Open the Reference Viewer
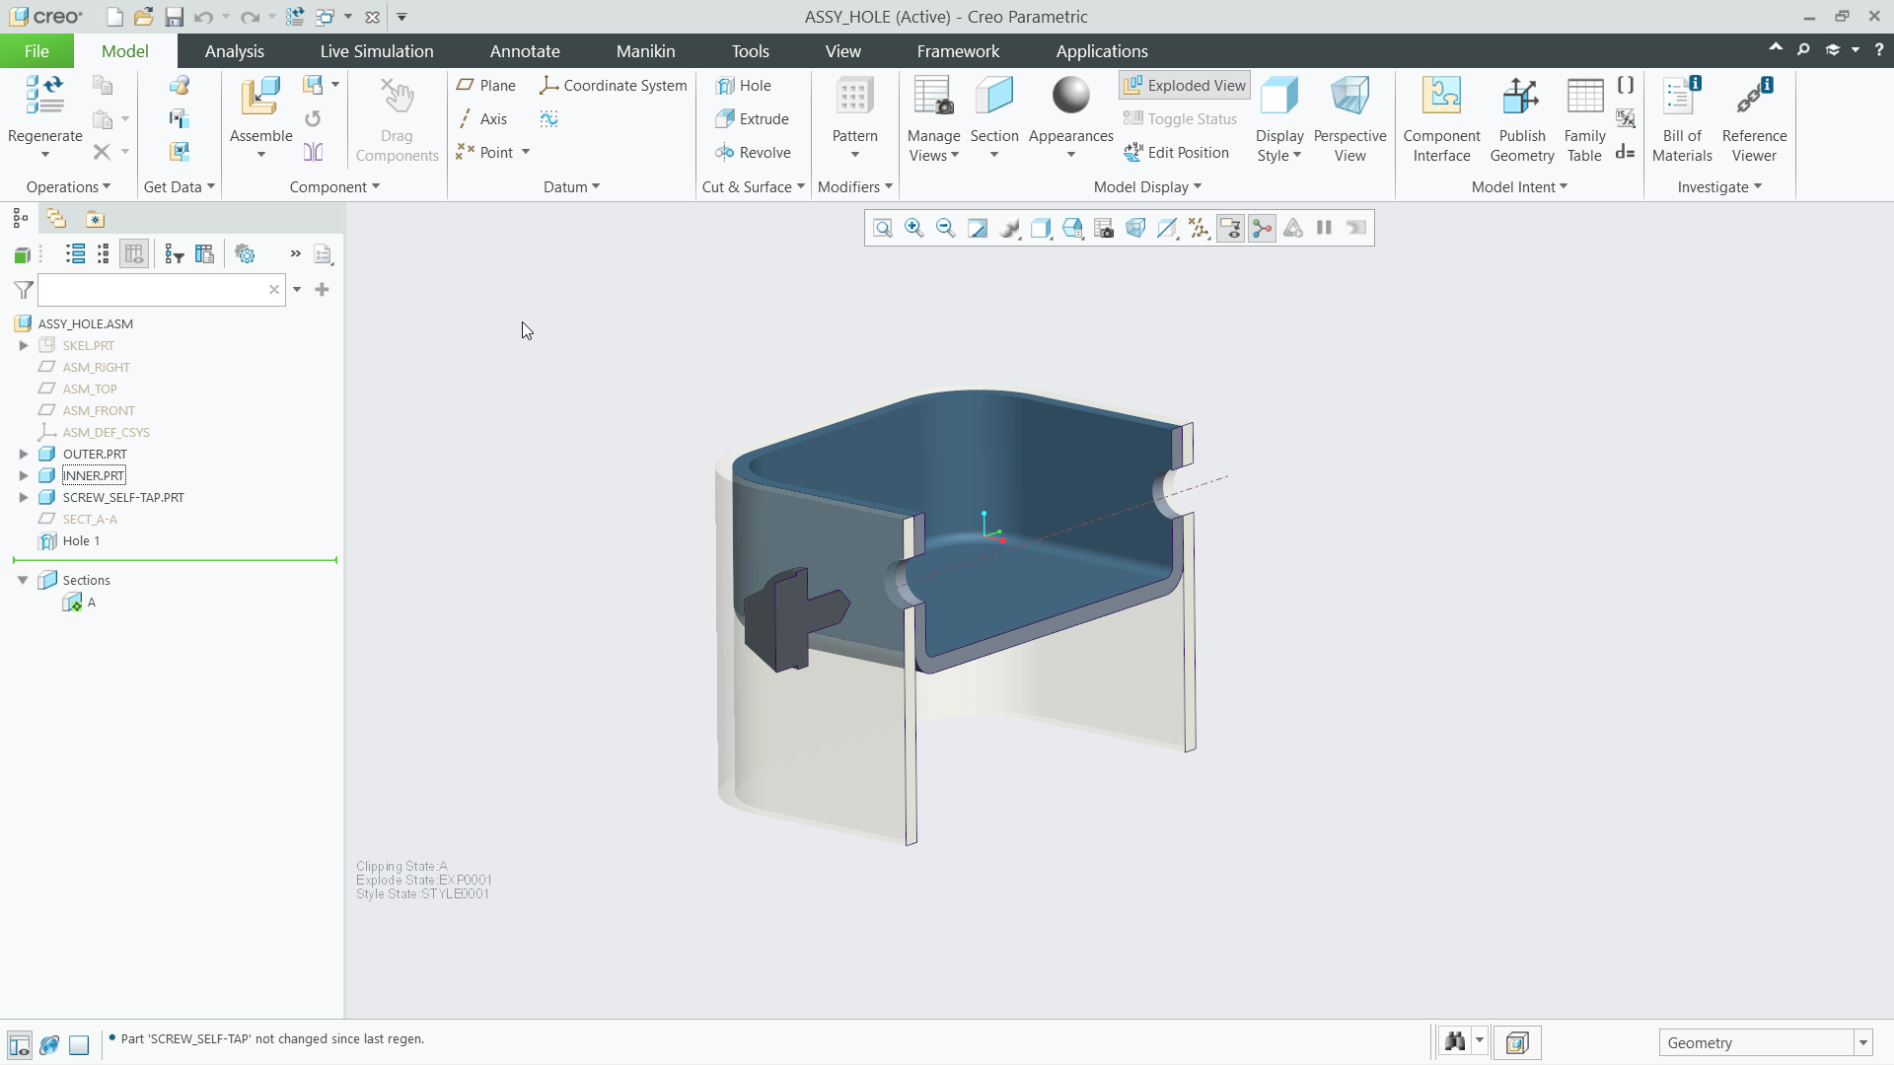This screenshot has height=1065, width=1894. click(x=1754, y=119)
